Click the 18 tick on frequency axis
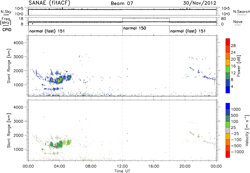This screenshot has height=173, width=250. 21,19
